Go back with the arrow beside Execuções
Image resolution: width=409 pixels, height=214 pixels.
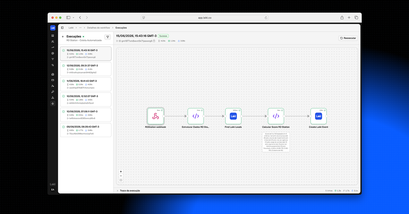click(x=63, y=36)
